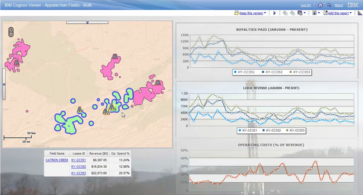Click the Return back-arrow icon

[329, 5]
